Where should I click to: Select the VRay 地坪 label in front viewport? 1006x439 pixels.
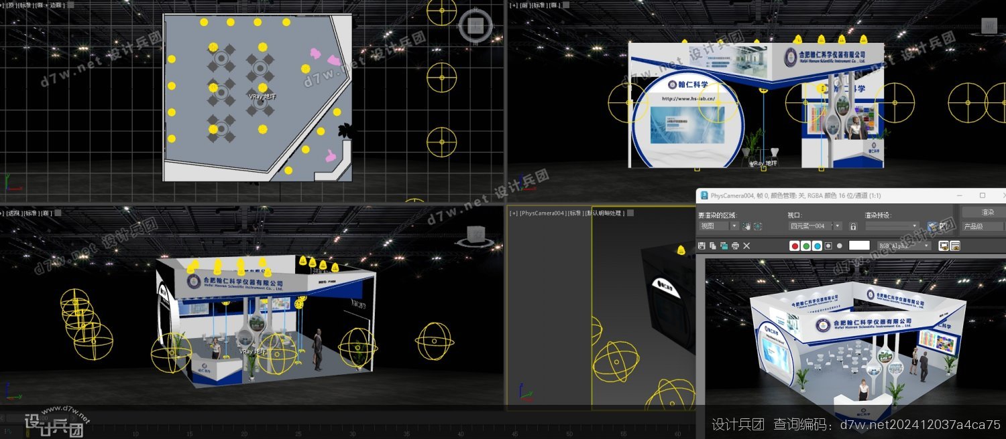tap(763, 163)
